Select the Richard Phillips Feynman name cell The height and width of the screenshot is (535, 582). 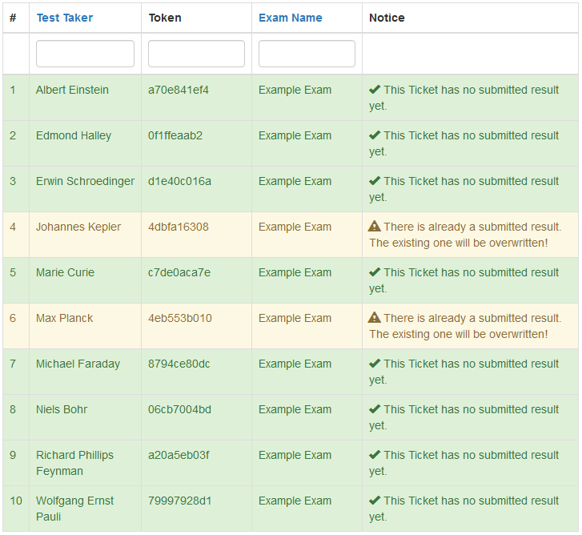85,463
